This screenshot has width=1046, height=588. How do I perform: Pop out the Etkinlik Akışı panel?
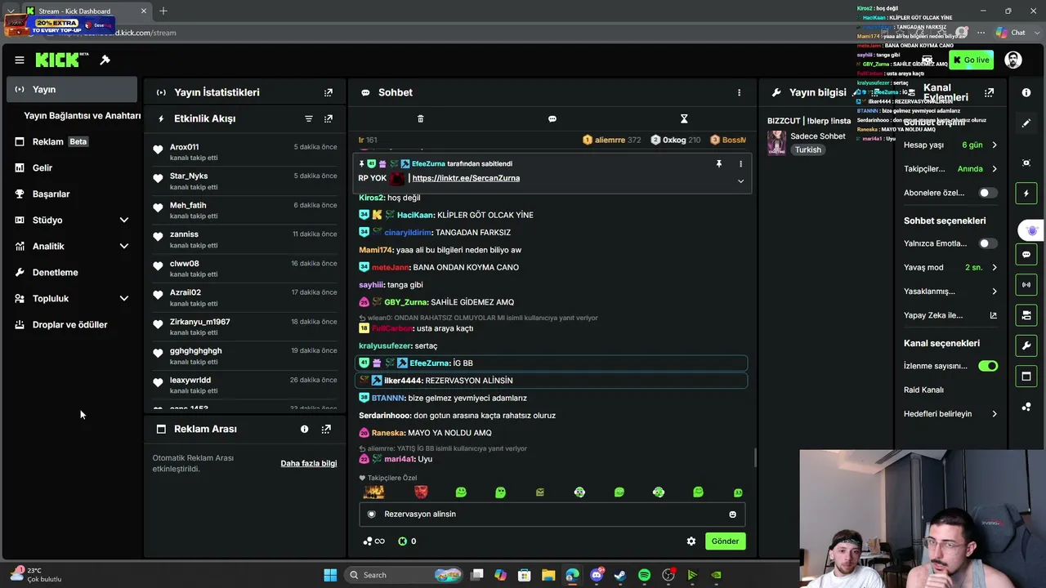pyautogui.click(x=329, y=118)
